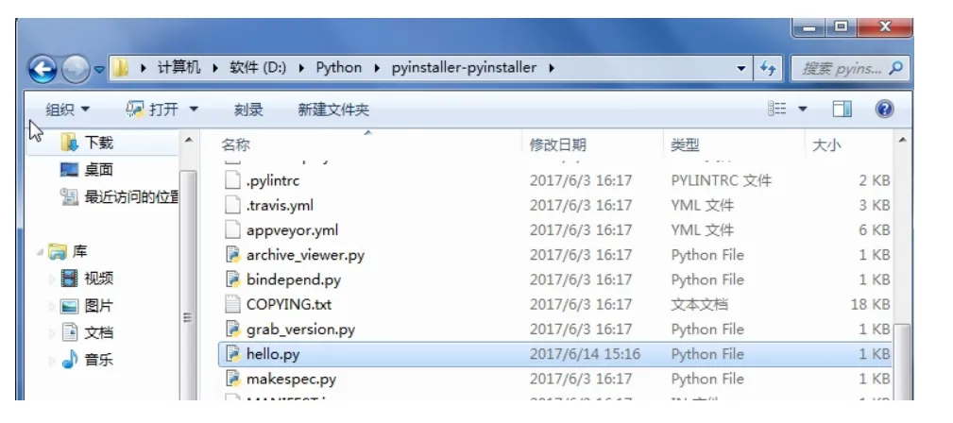
Task: Expand the 音乐 library arrow
Action: click(52, 360)
